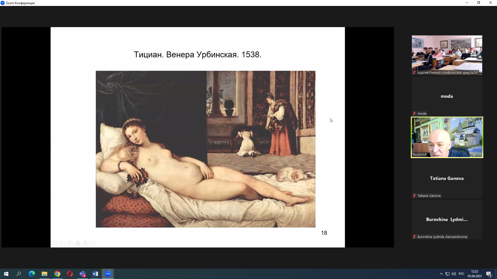
Task: Select the RochinSP speaker video tile
Action: click(447, 137)
